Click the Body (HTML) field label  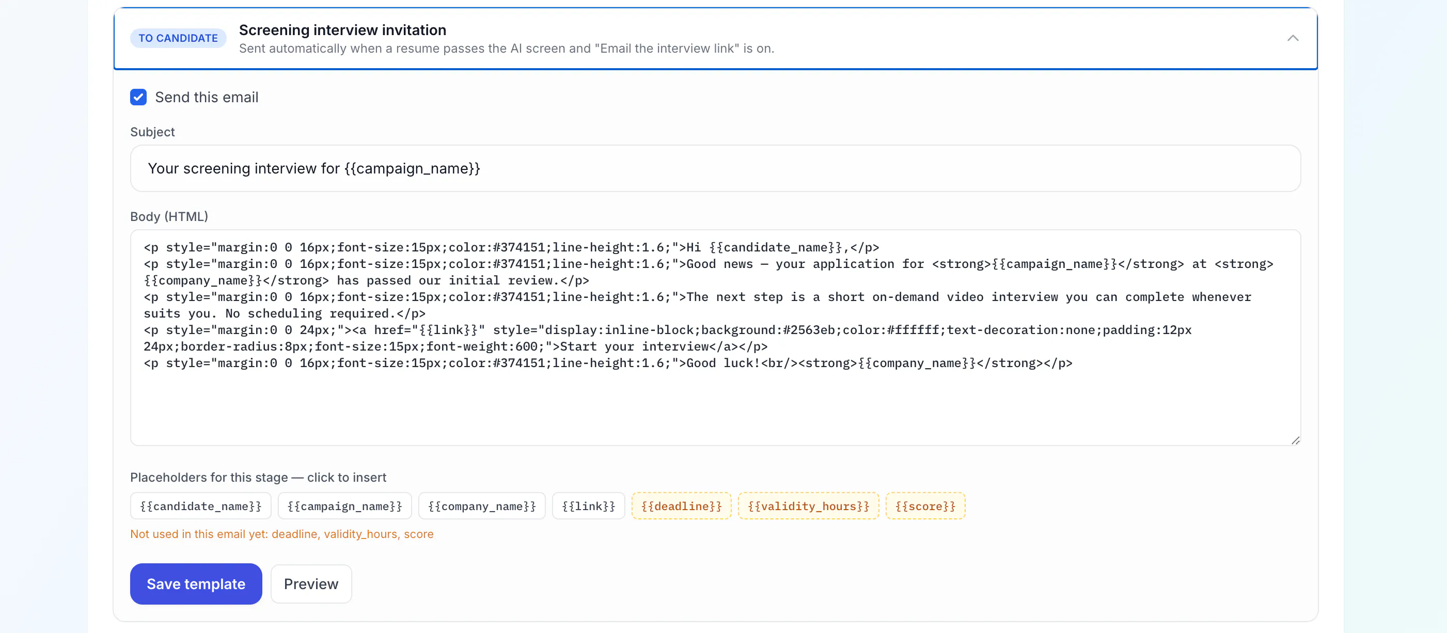click(x=169, y=216)
